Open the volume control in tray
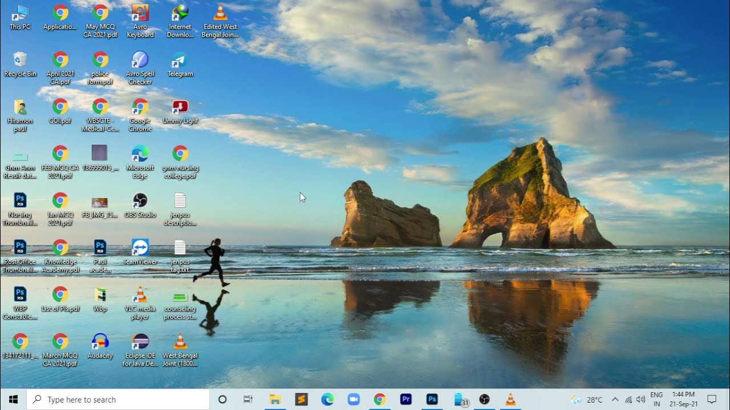The height and width of the screenshot is (410, 730). 640,400
